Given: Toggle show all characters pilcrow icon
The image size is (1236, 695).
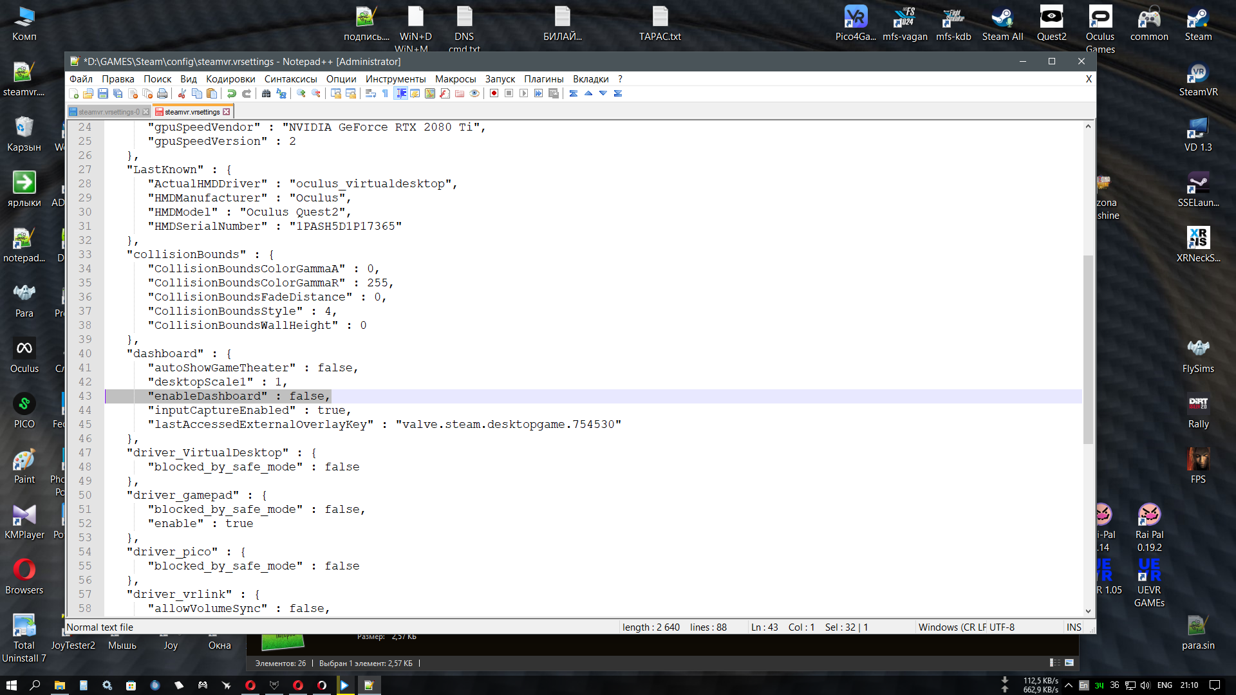Looking at the screenshot, I should [386, 94].
